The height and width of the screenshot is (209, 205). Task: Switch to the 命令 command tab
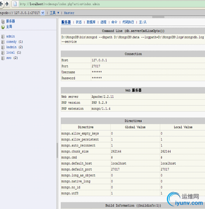tap(114, 22)
